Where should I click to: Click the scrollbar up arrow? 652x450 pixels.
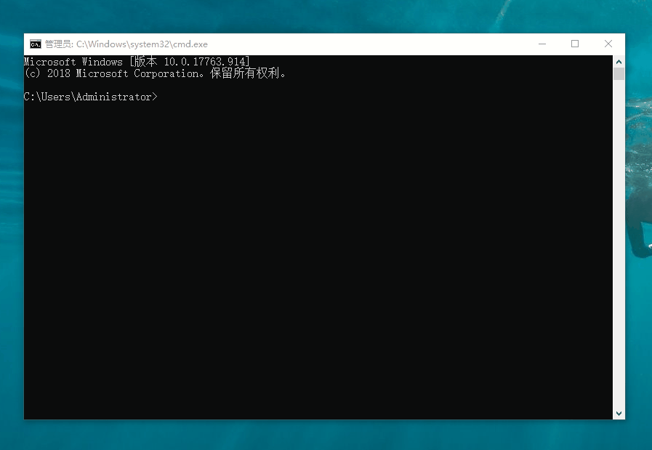point(619,62)
